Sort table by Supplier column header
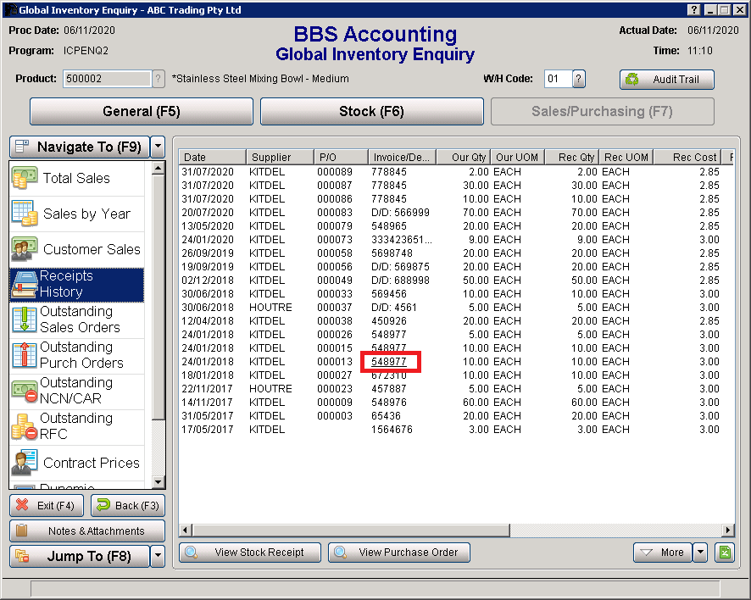This screenshot has height=600, width=751. point(280,158)
